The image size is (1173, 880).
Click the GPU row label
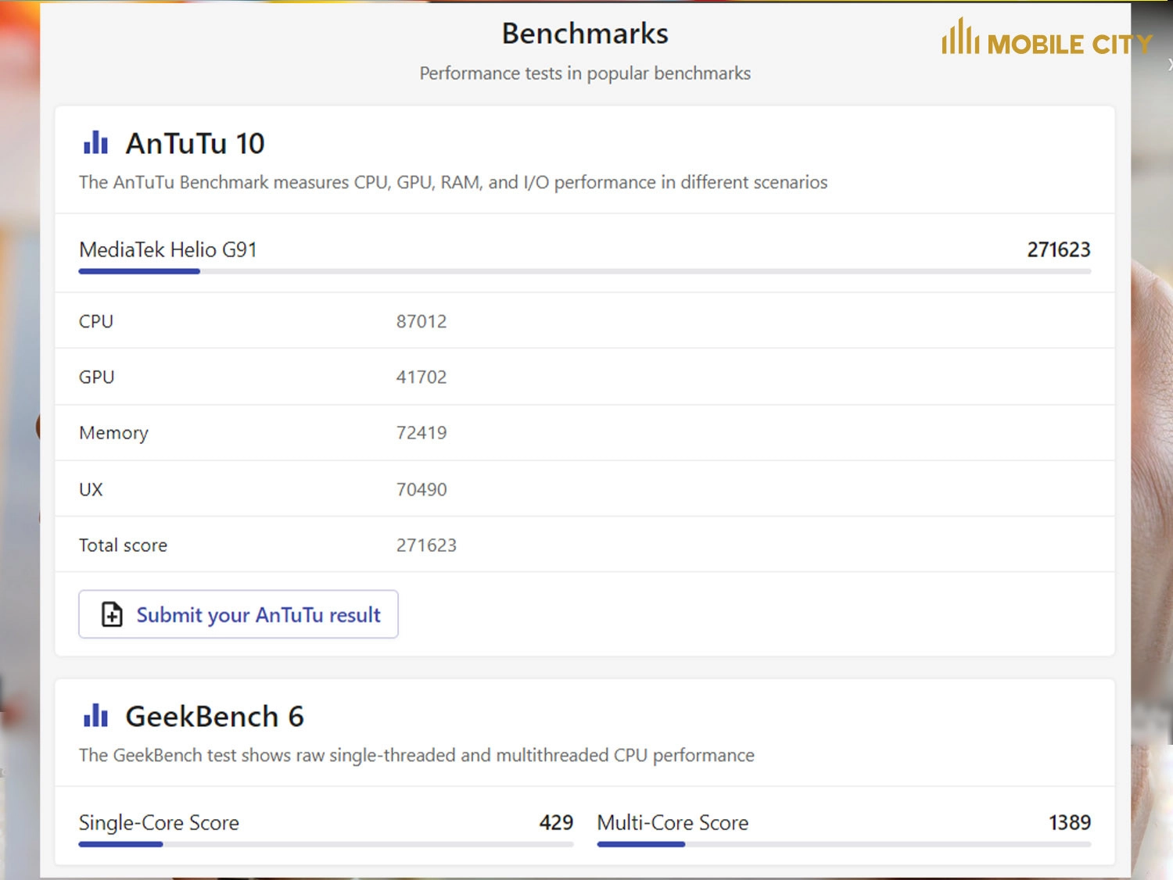pyautogui.click(x=97, y=377)
